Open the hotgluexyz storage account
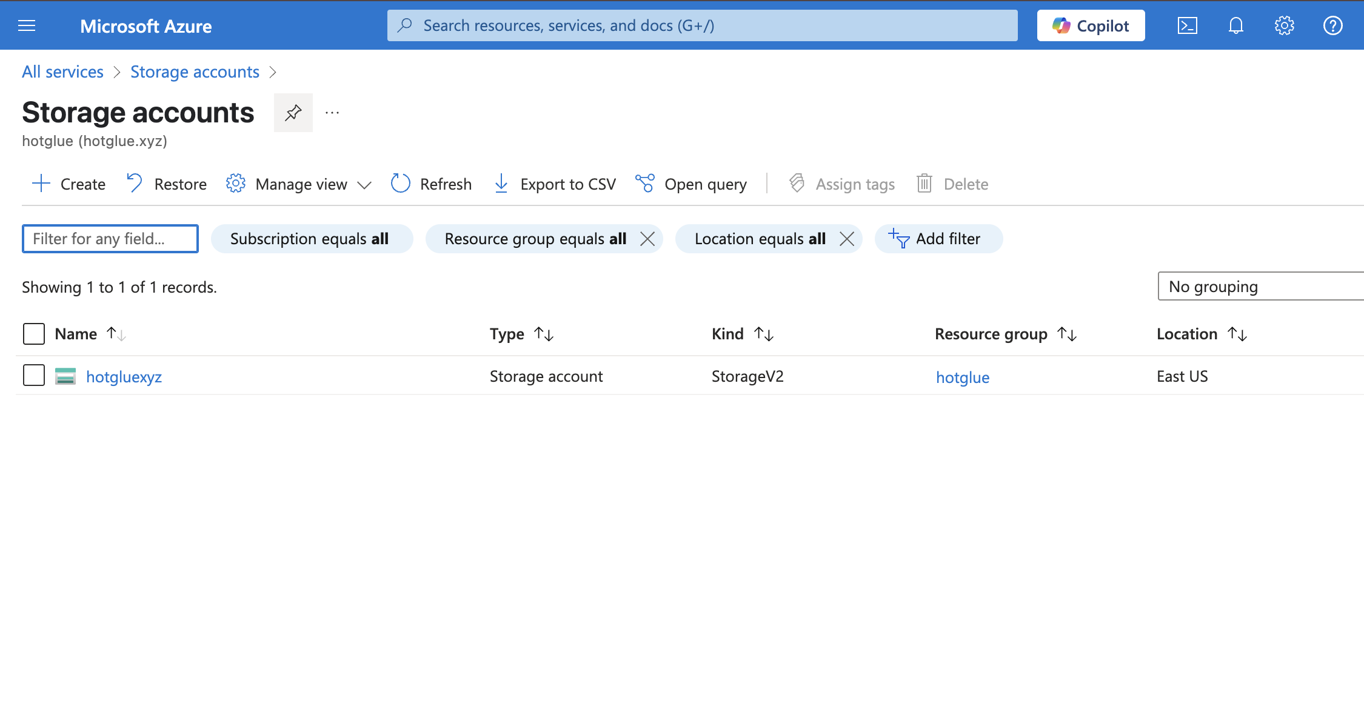 pos(124,376)
